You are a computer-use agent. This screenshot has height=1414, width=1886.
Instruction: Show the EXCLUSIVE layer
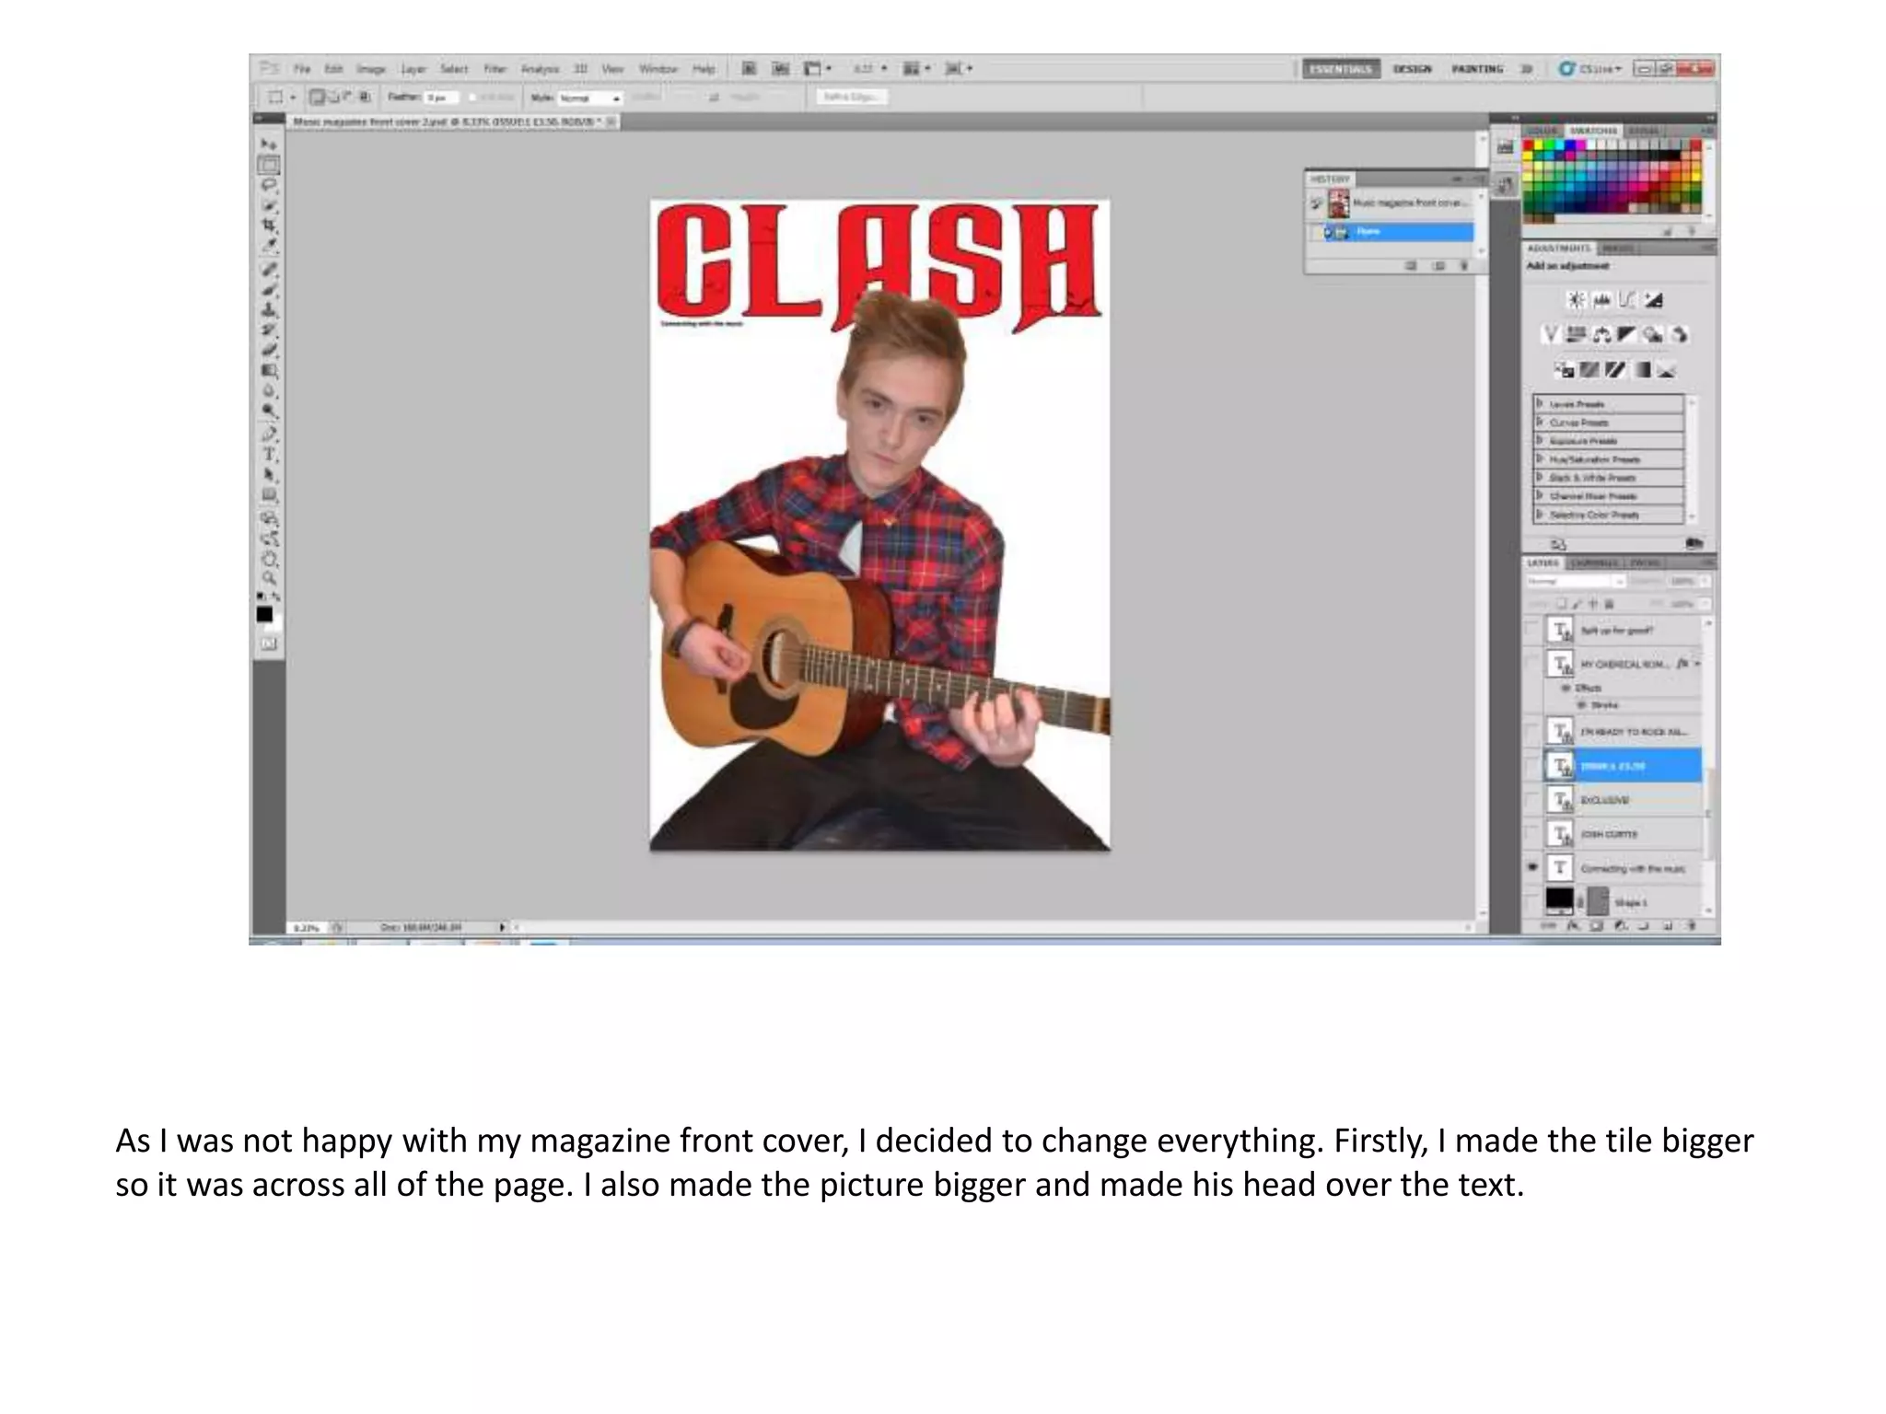[1532, 800]
